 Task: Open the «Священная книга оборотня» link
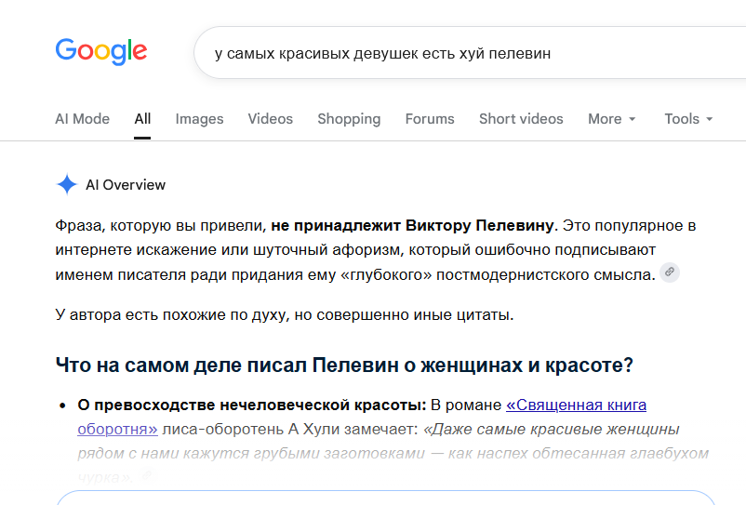click(576, 405)
